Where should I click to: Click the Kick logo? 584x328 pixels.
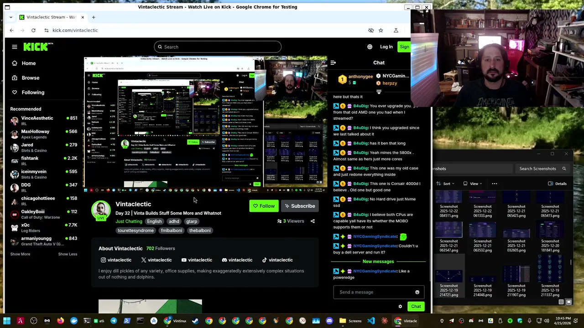click(38, 46)
